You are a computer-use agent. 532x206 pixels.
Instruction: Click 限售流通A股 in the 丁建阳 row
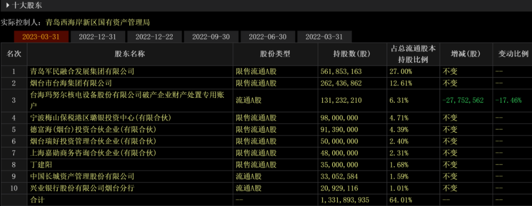256,165
